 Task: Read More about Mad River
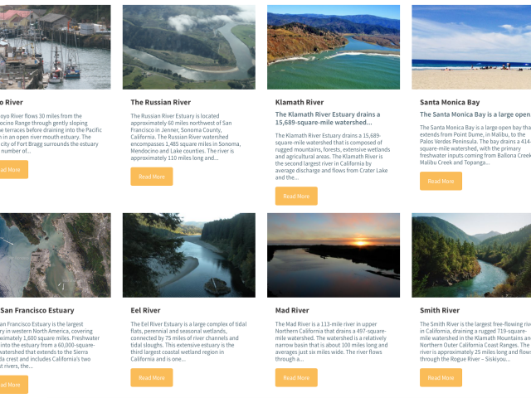(296, 377)
